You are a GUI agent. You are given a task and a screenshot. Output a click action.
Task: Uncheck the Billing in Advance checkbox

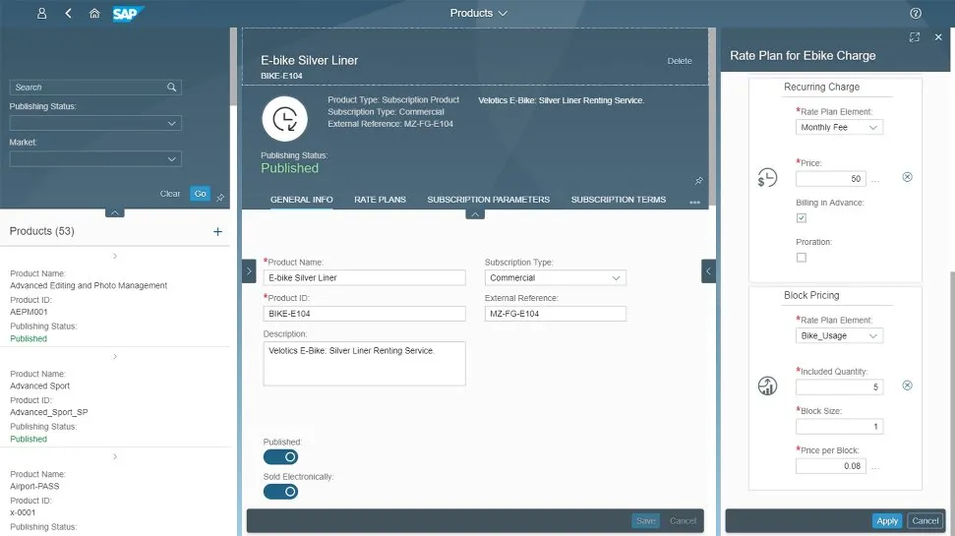[x=802, y=218]
